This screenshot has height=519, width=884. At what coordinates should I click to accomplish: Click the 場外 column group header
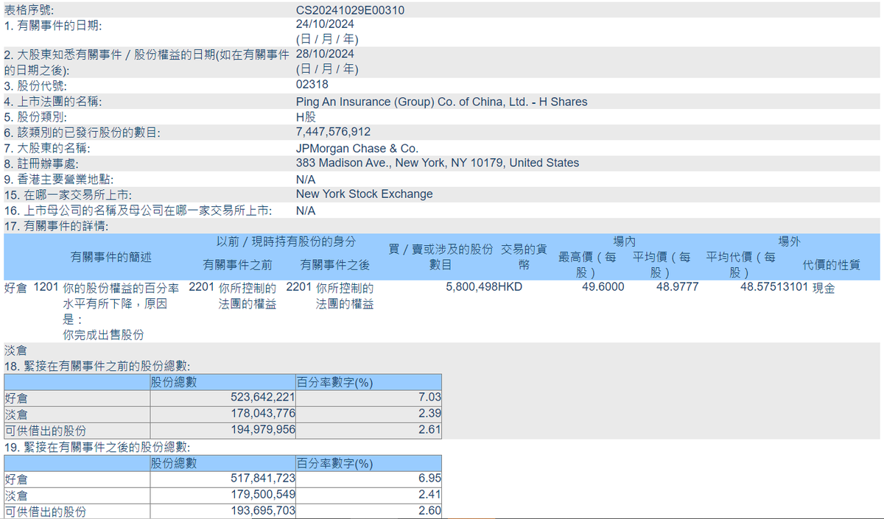790,241
